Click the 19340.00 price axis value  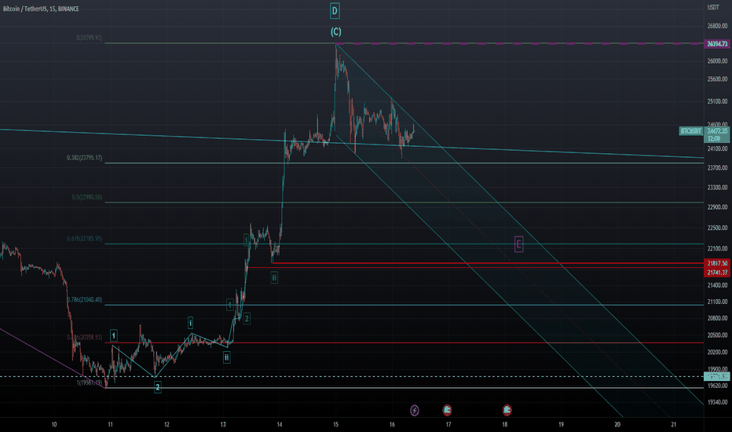[718, 402]
